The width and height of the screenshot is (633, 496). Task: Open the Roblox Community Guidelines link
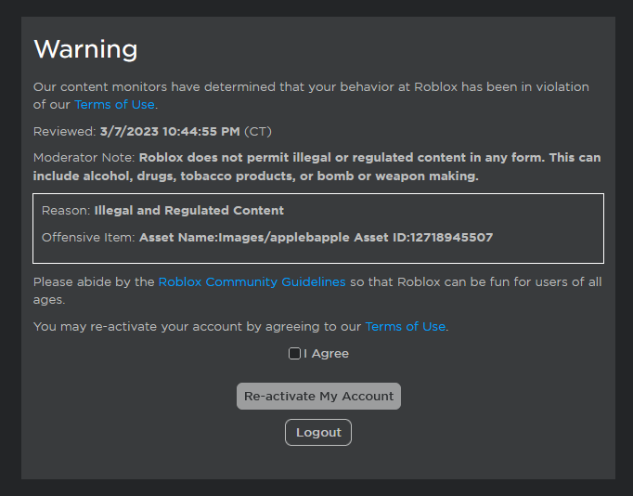click(x=252, y=282)
